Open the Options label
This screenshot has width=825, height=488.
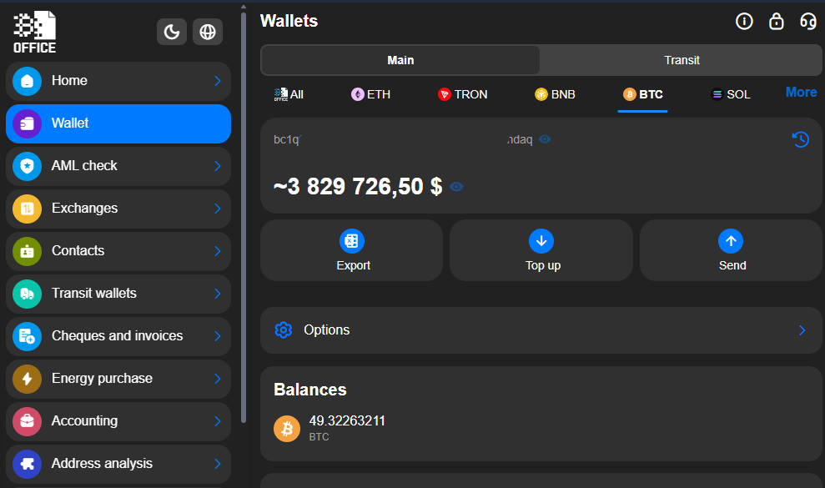tap(327, 330)
